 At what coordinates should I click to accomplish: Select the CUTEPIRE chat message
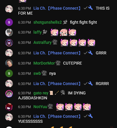[73, 63]
